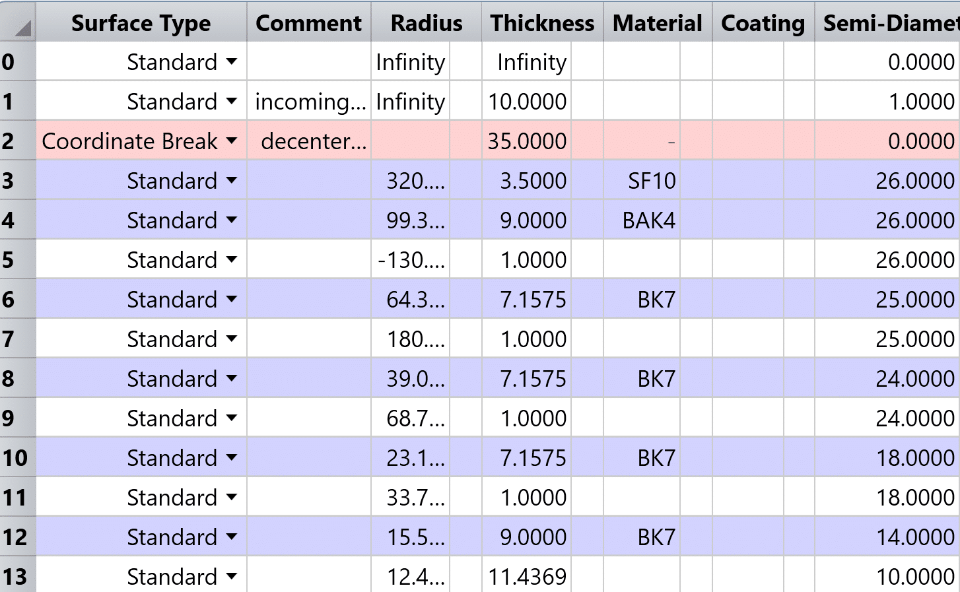The height and width of the screenshot is (592, 960).
Task: Select row header 6
Action: (18, 299)
